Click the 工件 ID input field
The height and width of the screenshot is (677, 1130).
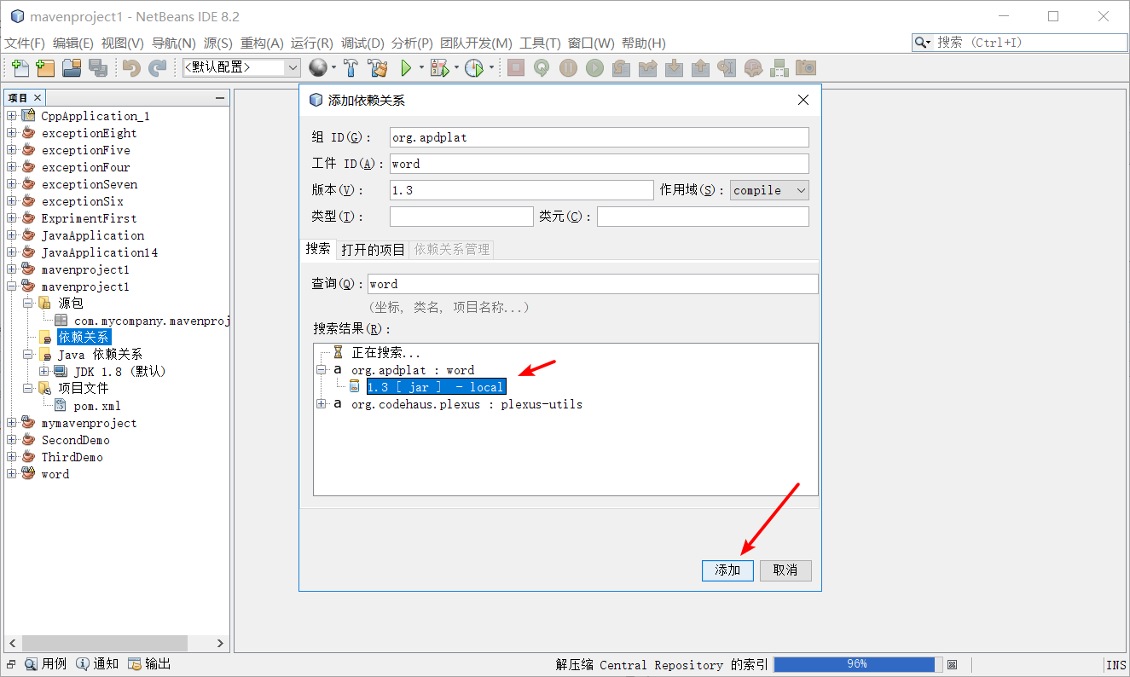(599, 164)
